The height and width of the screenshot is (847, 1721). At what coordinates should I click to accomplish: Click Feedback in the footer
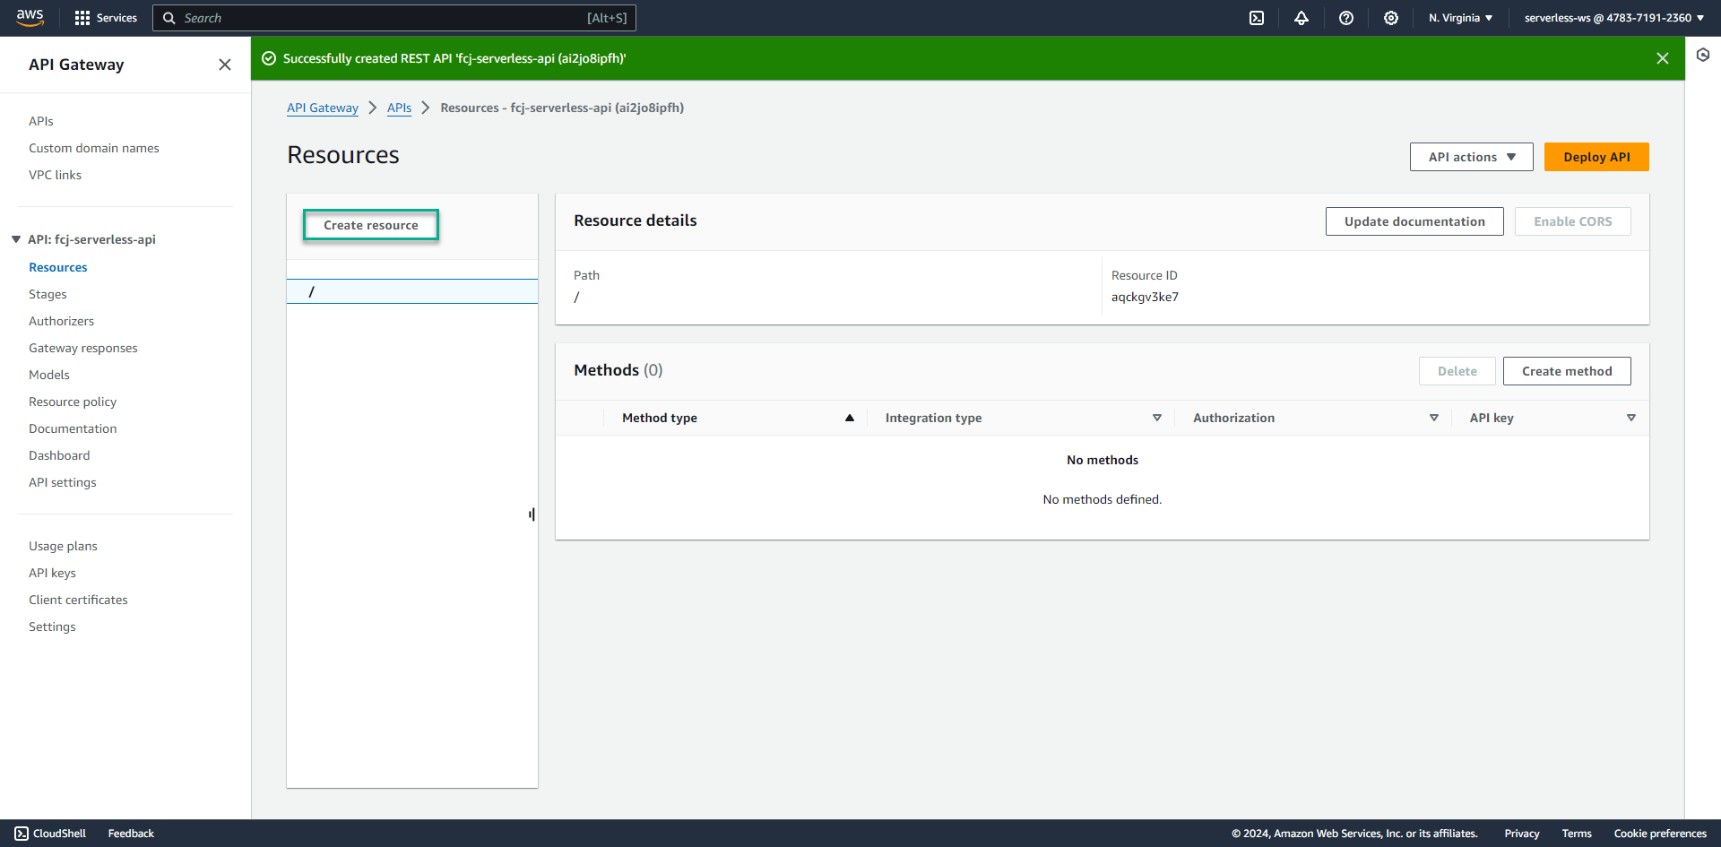(131, 834)
